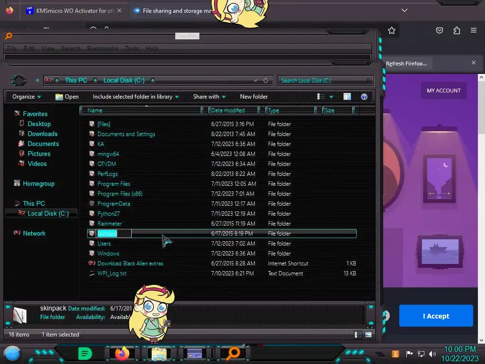Select the Program Files (x86) folder

pos(120,194)
